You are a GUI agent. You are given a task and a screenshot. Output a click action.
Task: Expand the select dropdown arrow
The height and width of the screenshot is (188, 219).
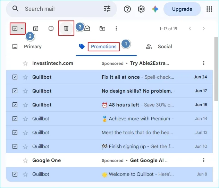(x=22, y=28)
